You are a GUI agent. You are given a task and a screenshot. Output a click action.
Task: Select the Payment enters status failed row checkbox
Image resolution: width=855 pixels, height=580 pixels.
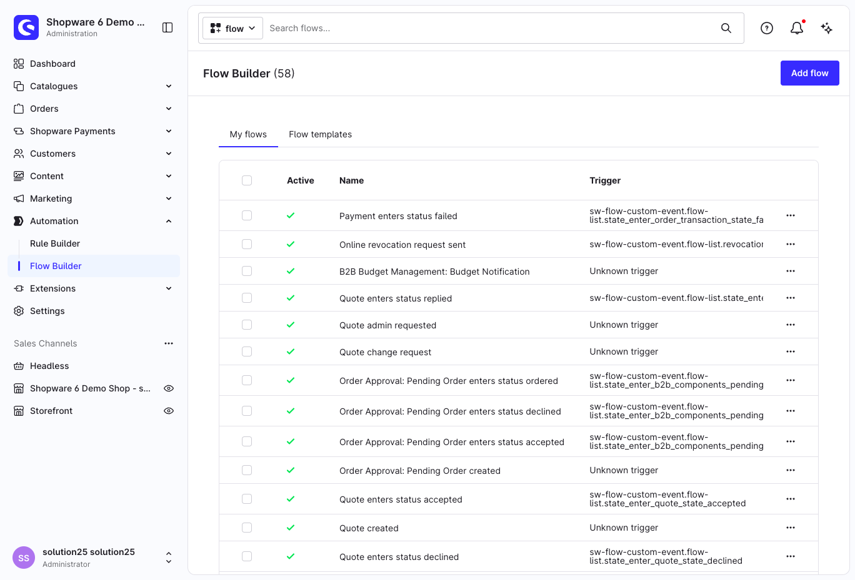pos(247,215)
